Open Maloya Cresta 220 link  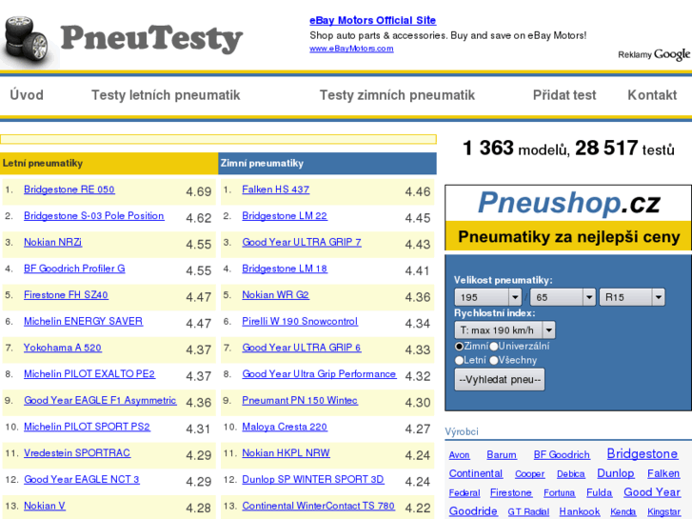(x=285, y=427)
